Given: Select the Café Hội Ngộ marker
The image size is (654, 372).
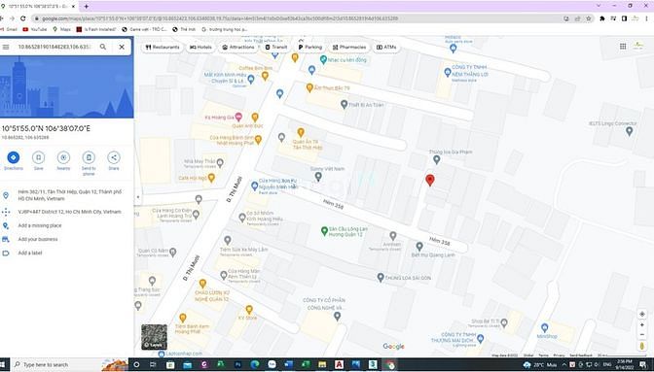Looking at the screenshot, I should (x=211, y=178).
